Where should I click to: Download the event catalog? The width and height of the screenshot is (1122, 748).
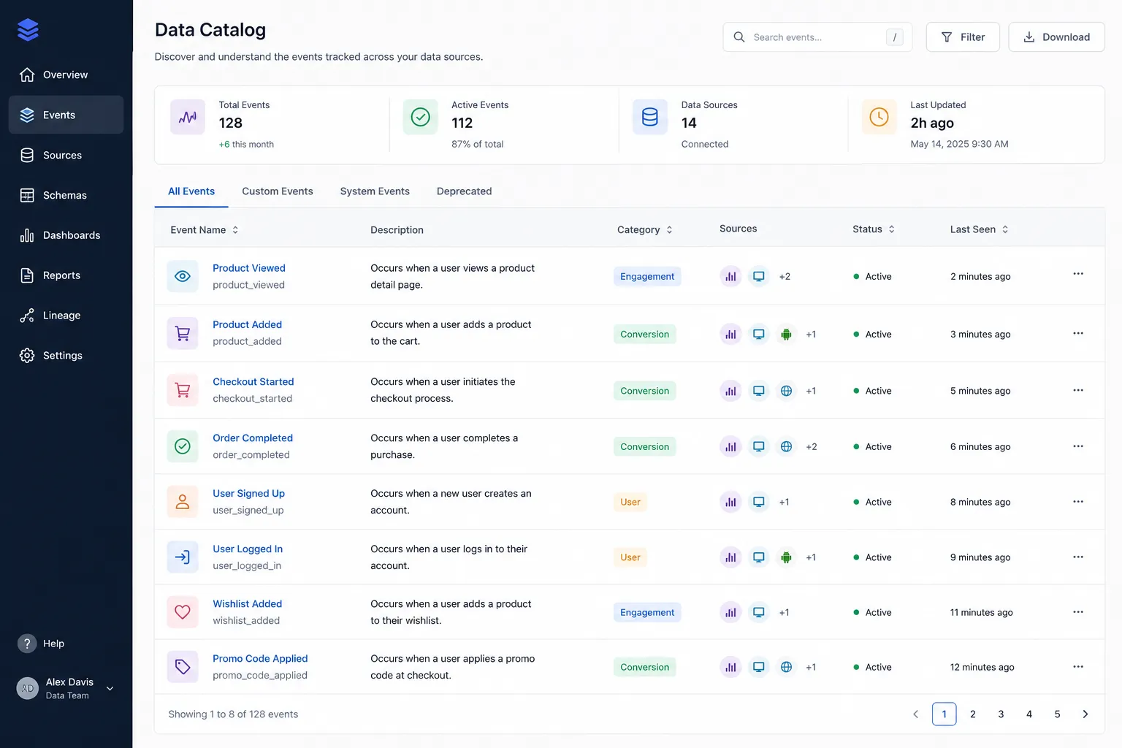tap(1056, 37)
